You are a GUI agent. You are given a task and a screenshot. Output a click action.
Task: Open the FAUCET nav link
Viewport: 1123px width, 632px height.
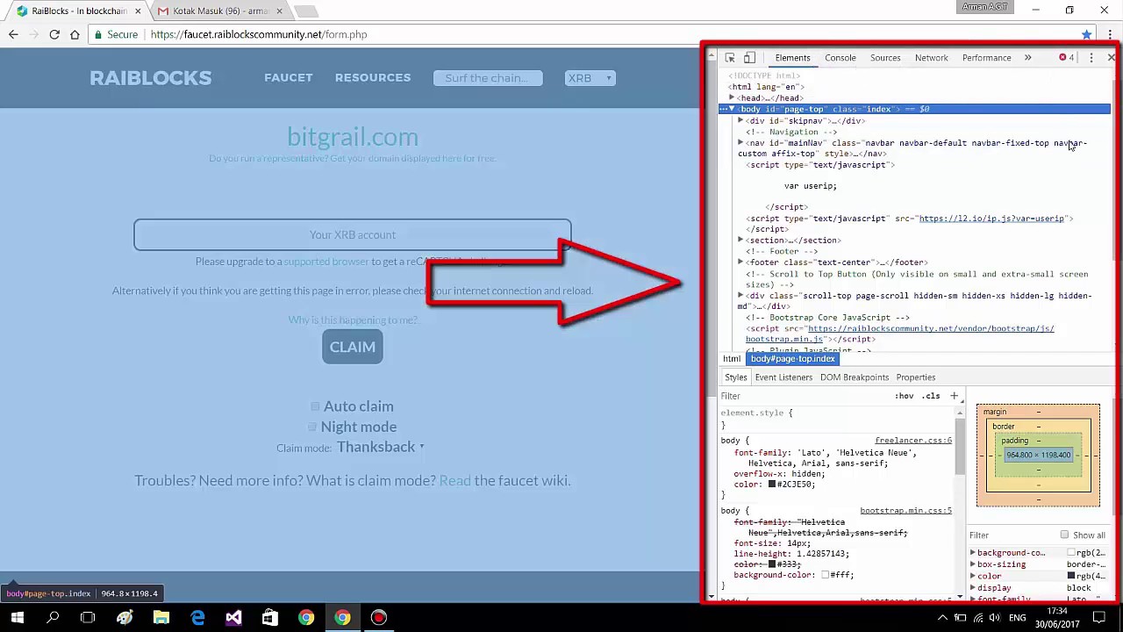(x=289, y=77)
